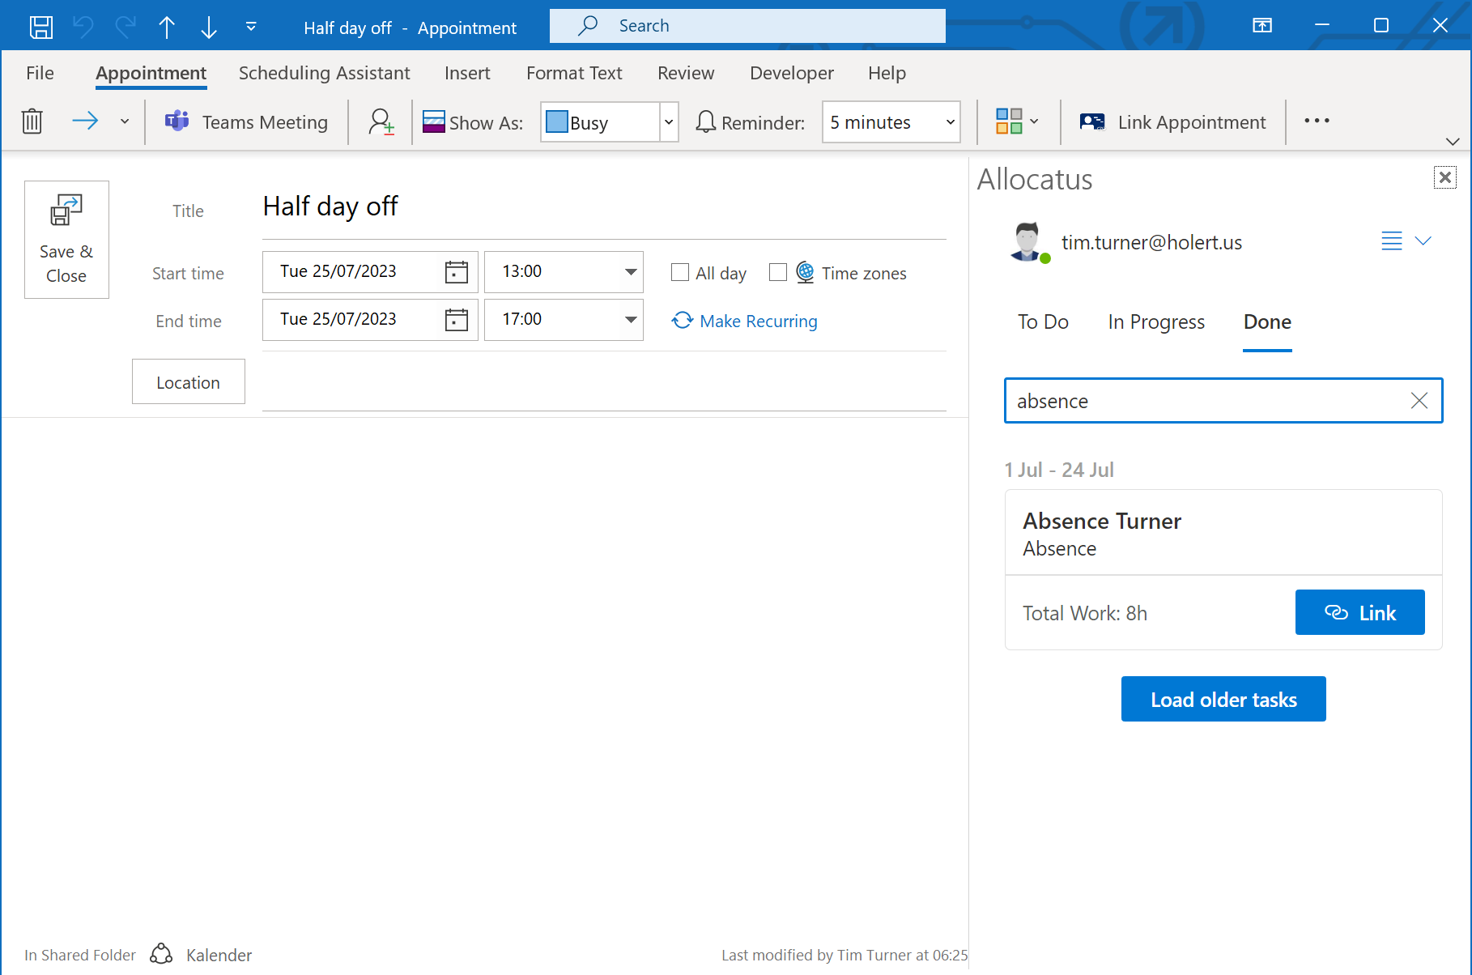
Task: Expand the end time 17:00 dropdown
Action: click(630, 320)
